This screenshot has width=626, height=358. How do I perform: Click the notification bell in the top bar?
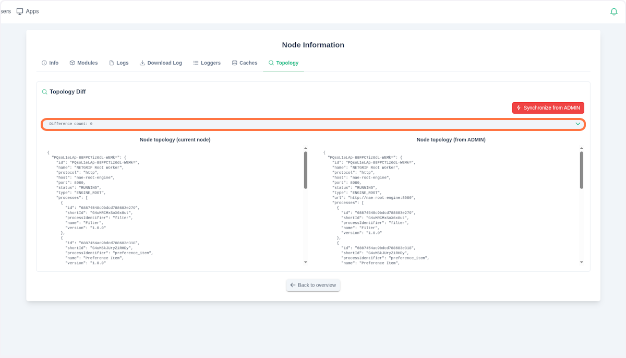[613, 11]
